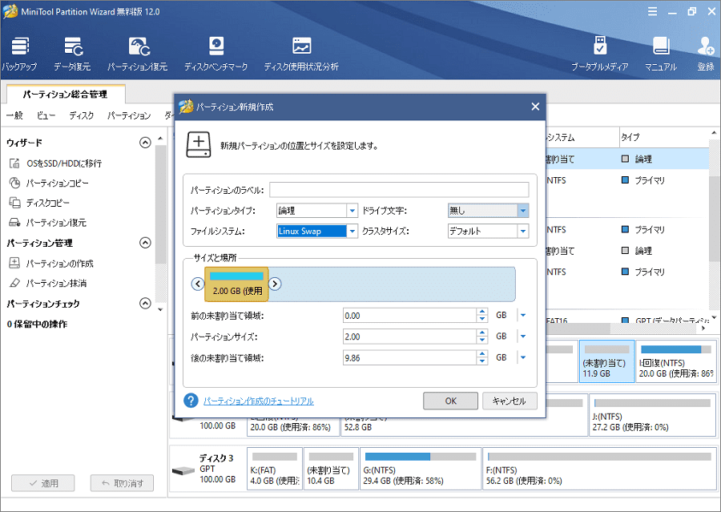Click パーティション抹消 eraser icon
This screenshot has height=512, width=721.
coord(14,283)
